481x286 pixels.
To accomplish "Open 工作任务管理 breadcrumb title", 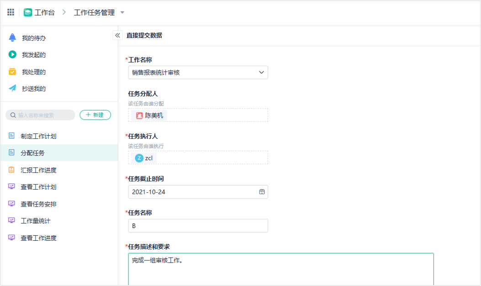I will [94, 13].
